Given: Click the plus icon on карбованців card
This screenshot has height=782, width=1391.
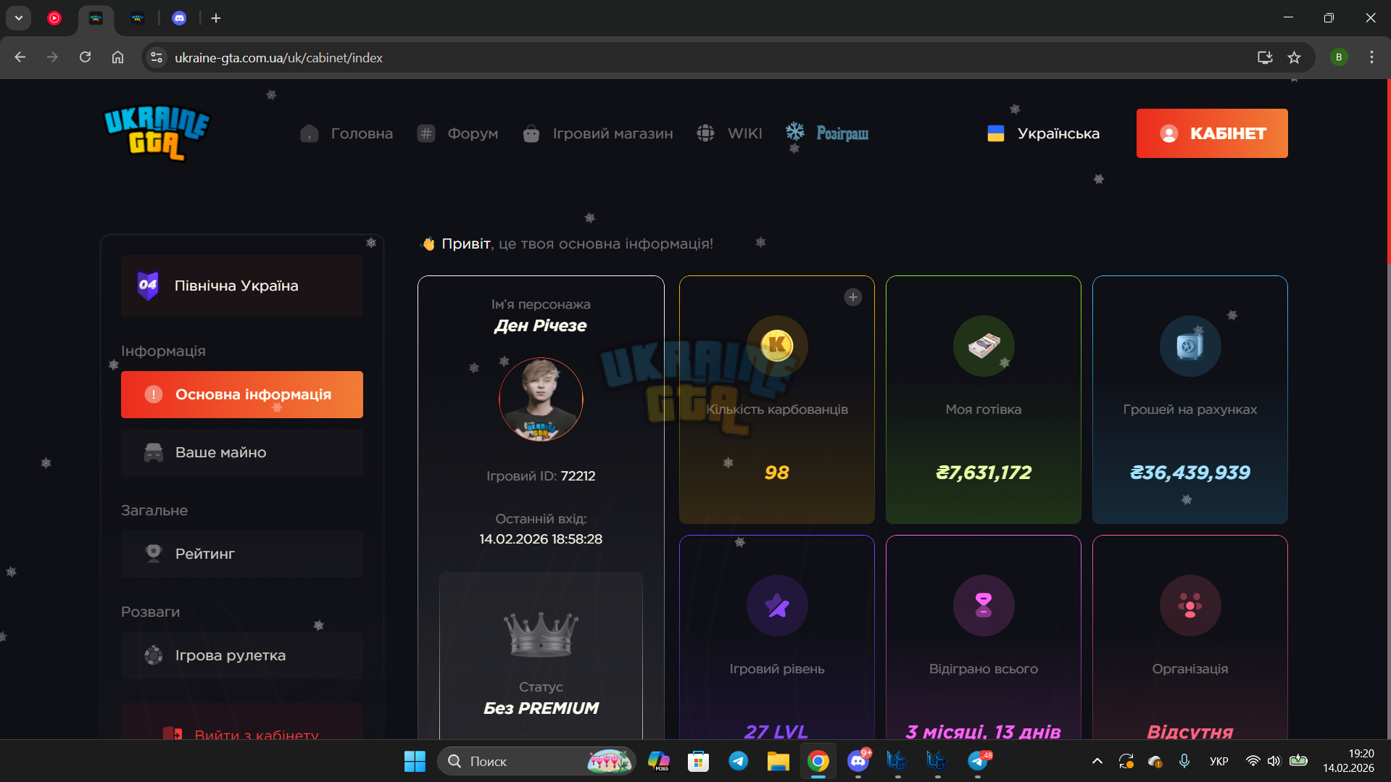Looking at the screenshot, I should pyautogui.click(x=853, y=297).
